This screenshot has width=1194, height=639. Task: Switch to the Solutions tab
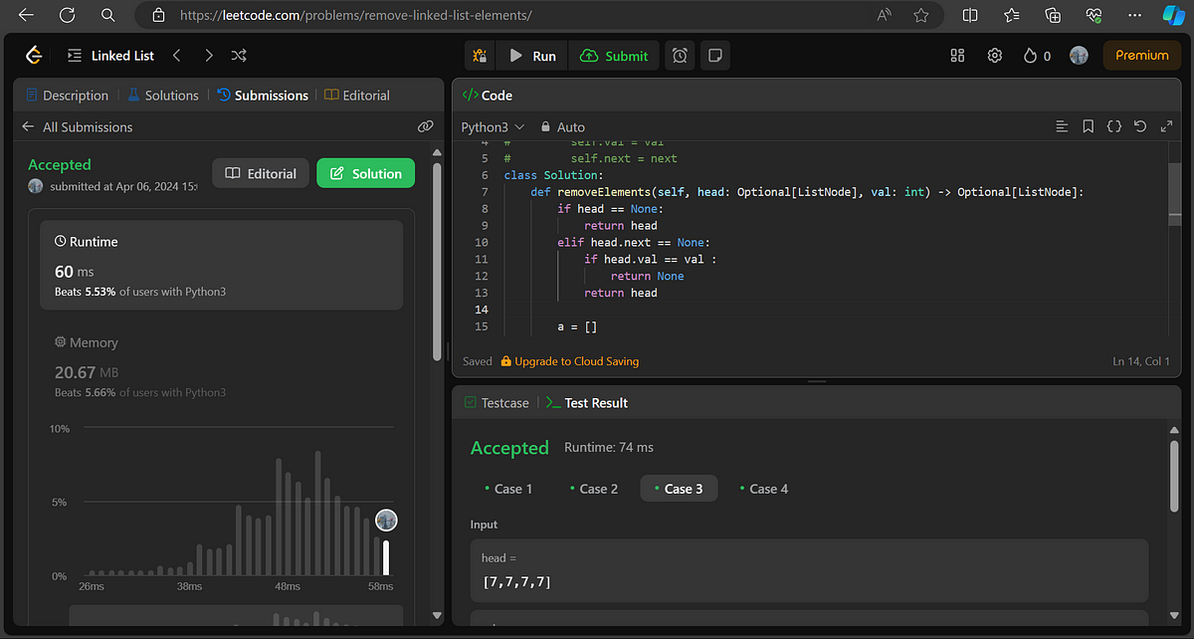(163, 96)
